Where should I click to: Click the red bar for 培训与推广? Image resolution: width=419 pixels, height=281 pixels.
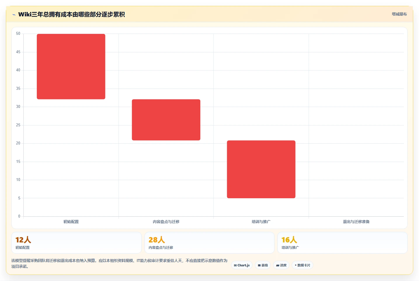point(261,169)
